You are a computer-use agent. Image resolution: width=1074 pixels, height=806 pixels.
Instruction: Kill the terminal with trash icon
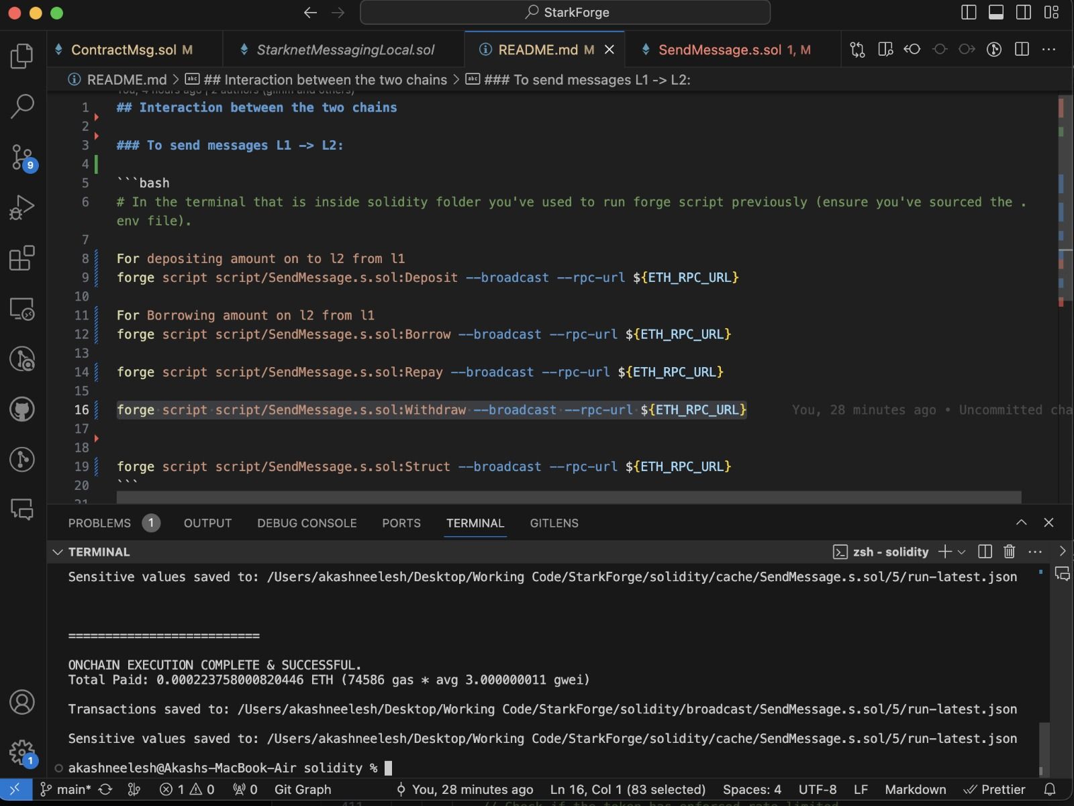pyautogui.click(x=1009, y=552)
